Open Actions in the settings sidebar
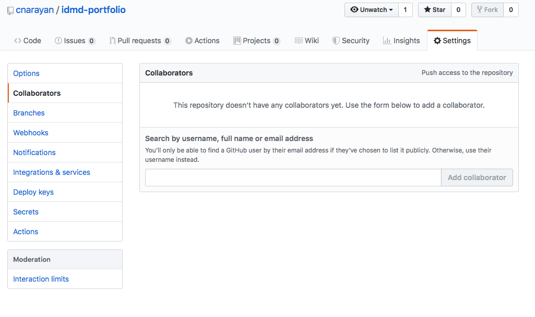The height and width of the screenshot is (317, 535). 65,231
